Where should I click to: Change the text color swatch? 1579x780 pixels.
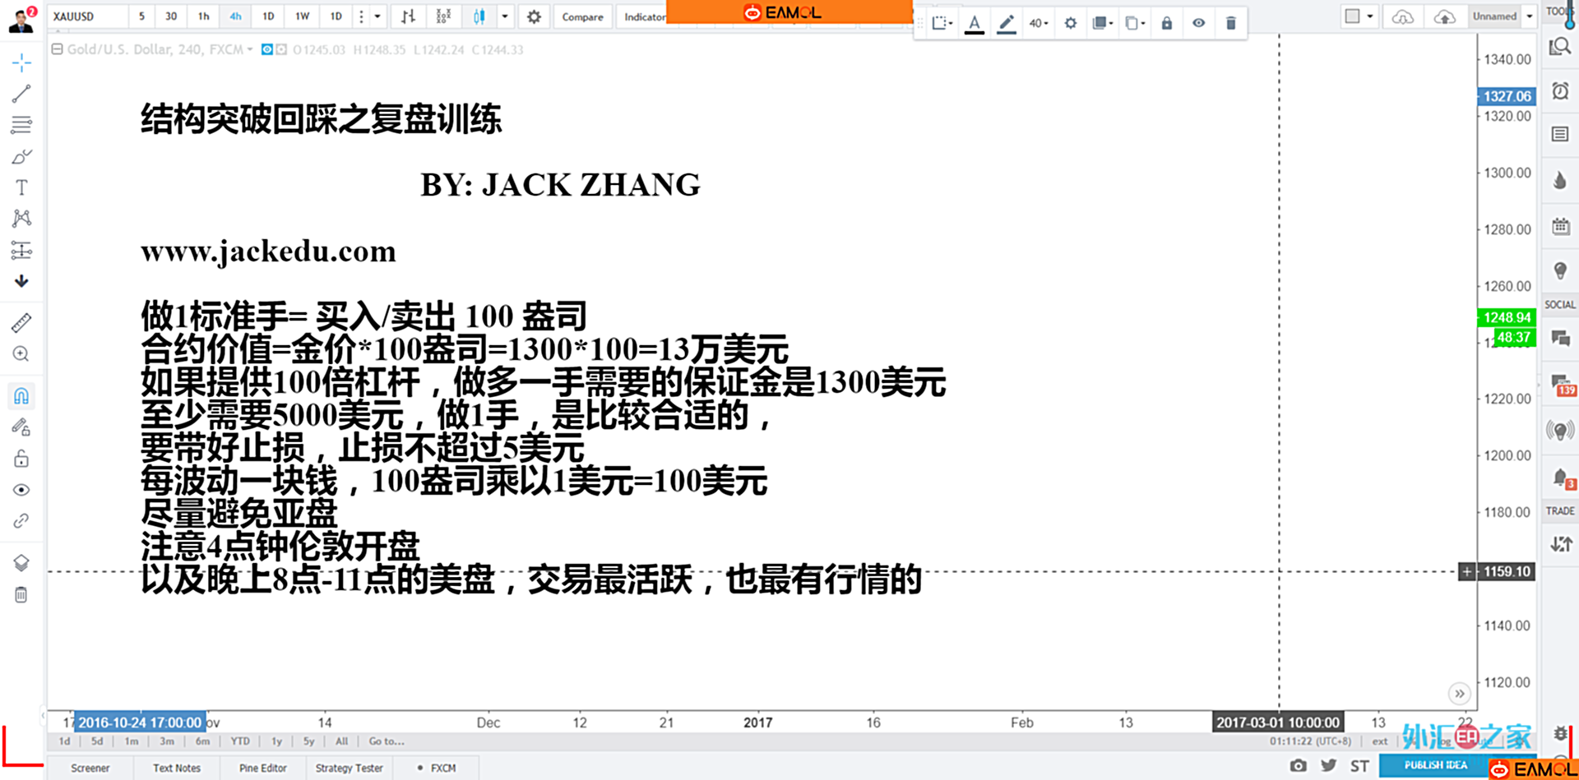[x=974, y=23]
